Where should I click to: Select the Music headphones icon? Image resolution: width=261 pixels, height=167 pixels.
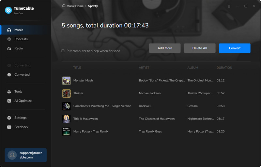tap(9, 30)
